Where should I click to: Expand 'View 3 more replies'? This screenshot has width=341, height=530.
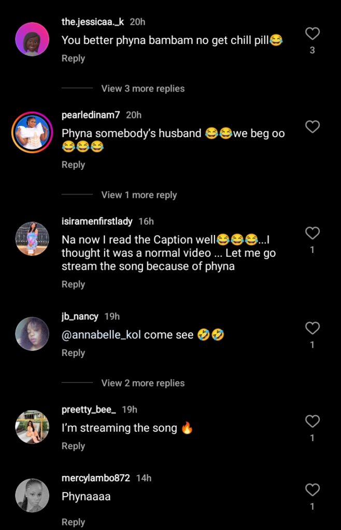(x=143, y=89)
